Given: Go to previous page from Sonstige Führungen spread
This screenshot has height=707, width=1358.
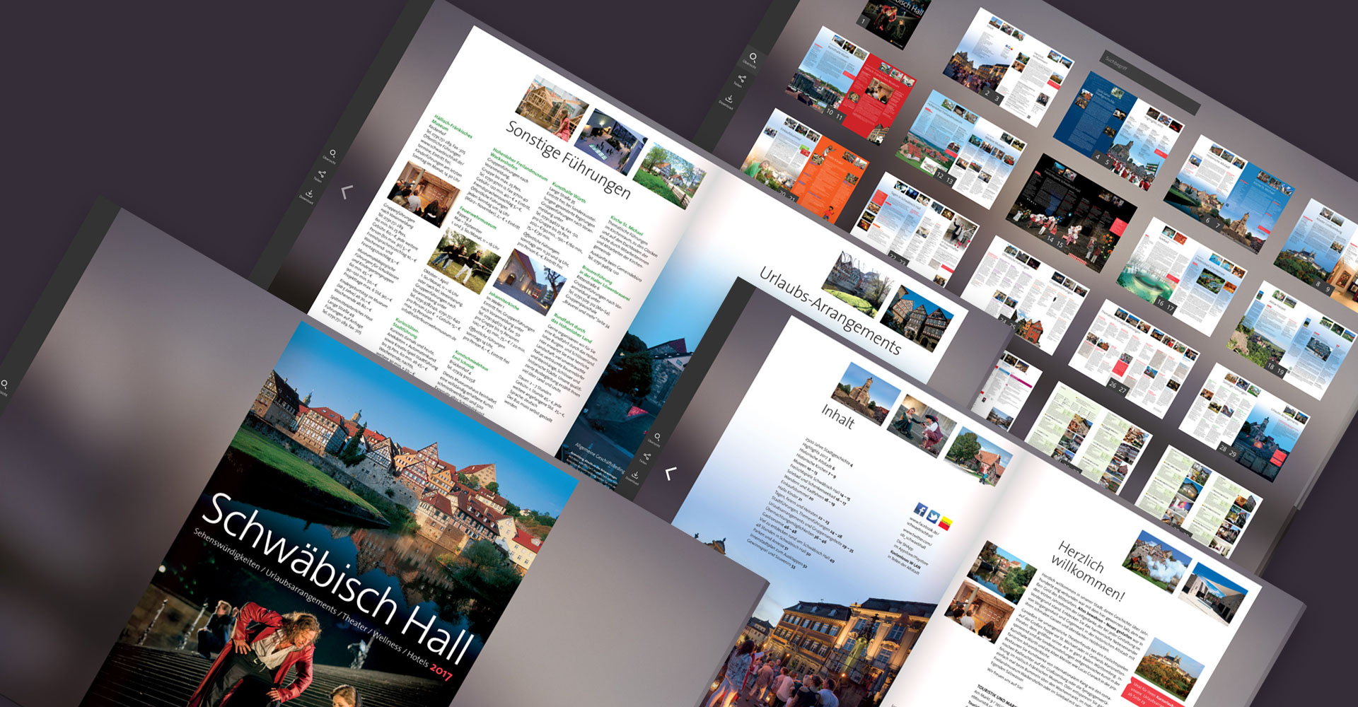Looking at the screenshot, I should click(x=347, y=192).
